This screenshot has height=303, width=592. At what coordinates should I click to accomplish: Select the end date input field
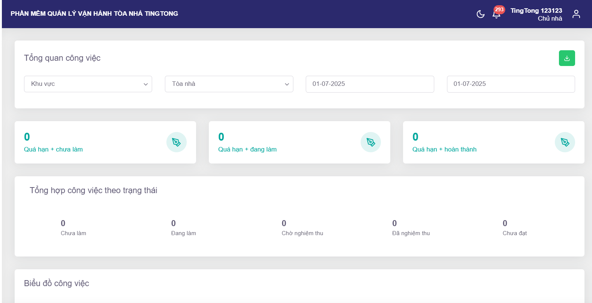point(510,84)
